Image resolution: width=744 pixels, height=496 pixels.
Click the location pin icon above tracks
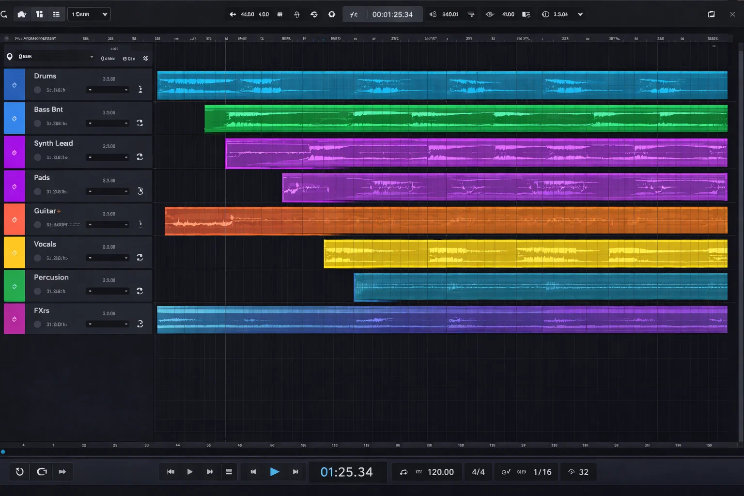[x=10, y=57]
